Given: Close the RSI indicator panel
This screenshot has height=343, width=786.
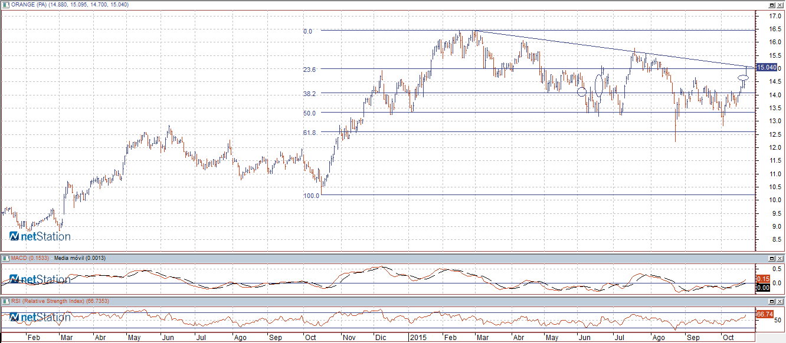Looking at the screenshot, I should click(780, 302).
